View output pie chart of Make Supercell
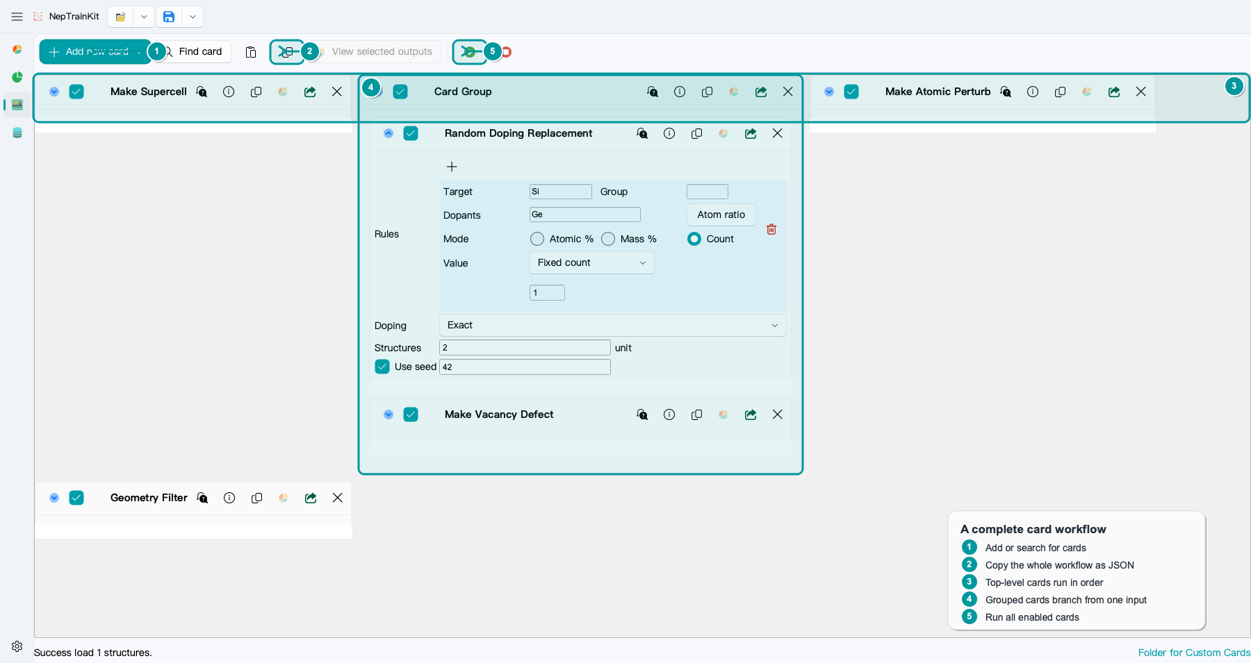This screenshot has height=663, width=1251. click(283, 92)
